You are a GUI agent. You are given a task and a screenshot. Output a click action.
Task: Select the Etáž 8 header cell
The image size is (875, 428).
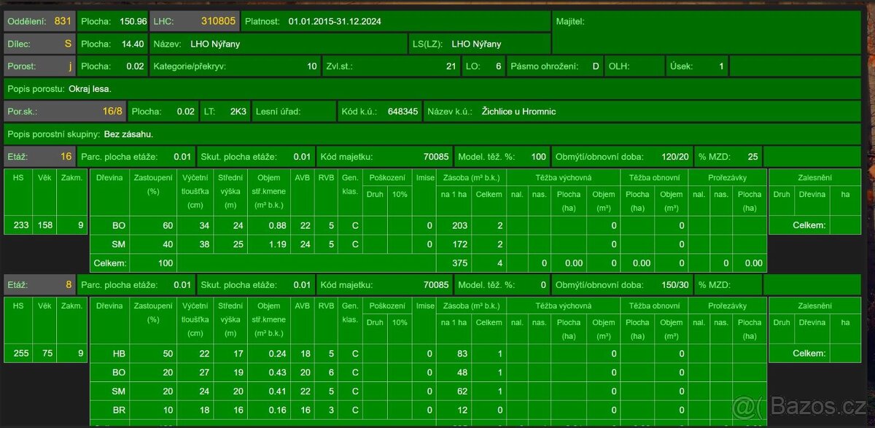click(x=39, y=284)
